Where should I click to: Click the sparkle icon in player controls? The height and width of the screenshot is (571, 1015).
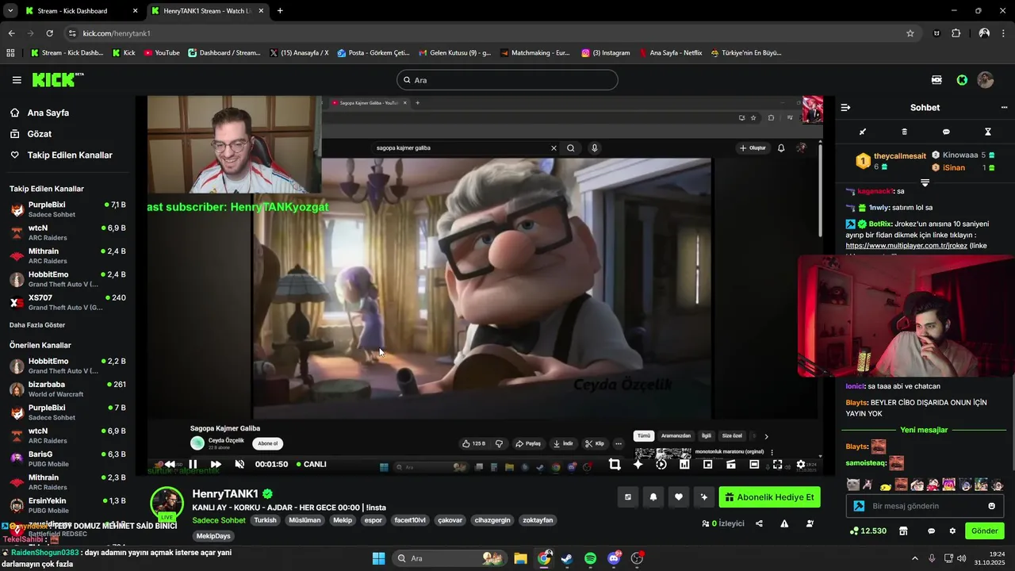(x=638, y=464)
